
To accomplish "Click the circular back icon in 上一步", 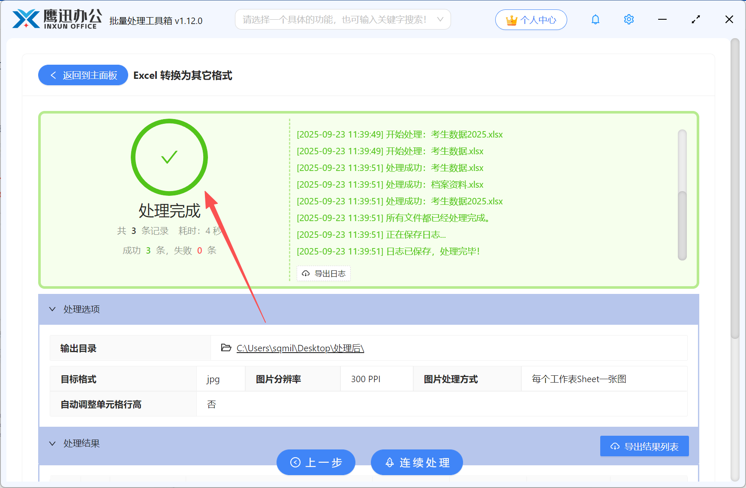I will pyautogui.click(x=295, y=462).
